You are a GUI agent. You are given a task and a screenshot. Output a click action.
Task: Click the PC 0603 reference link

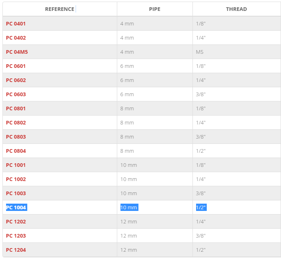(x=16, y=95)
